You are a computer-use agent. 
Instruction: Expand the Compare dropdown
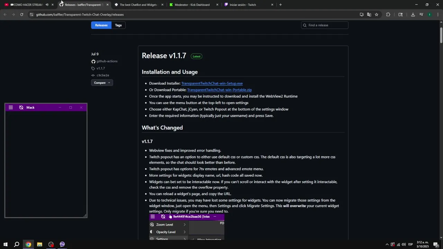pyautogui.click(x=102, y=83)
